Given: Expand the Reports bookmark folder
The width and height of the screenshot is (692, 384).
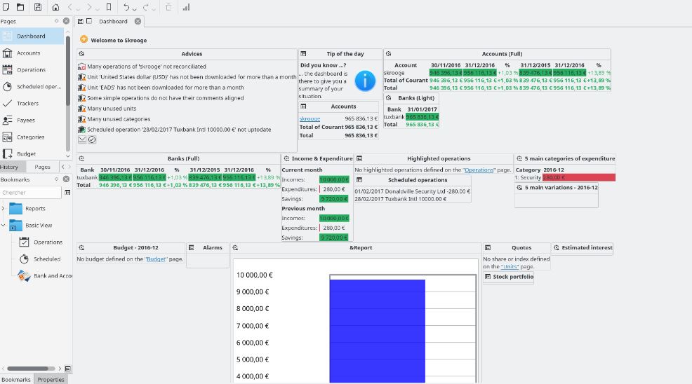Looking at the screenshot, I should (3, 209).
